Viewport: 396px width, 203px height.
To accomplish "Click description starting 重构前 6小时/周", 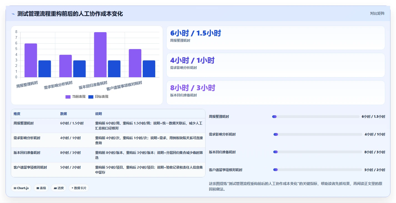I will point(149,126).
